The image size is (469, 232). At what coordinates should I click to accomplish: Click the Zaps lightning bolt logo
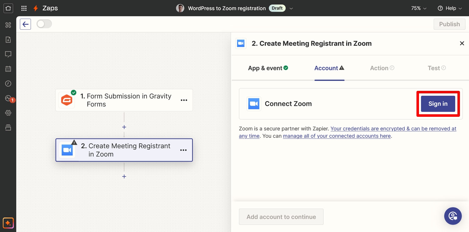36,8
